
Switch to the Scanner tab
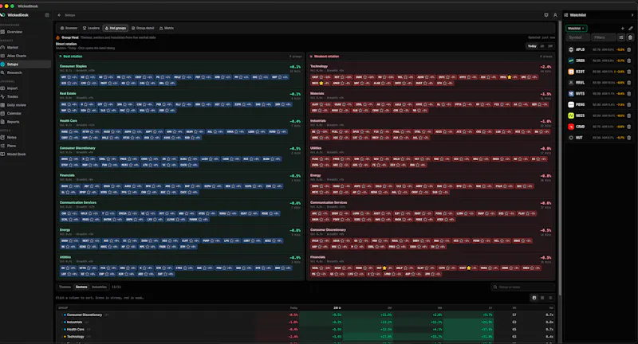click(x=69, y=28)
